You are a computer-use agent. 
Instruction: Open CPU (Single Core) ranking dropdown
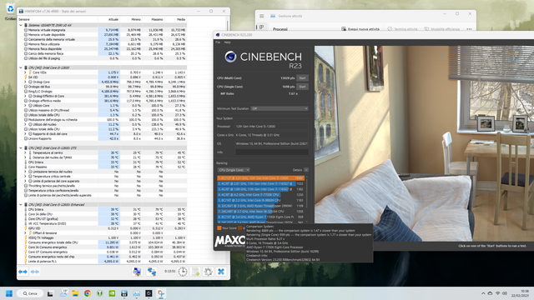click(x=234, y=170)
